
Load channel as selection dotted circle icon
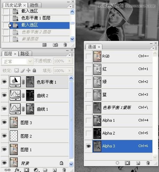click(117, 163)
